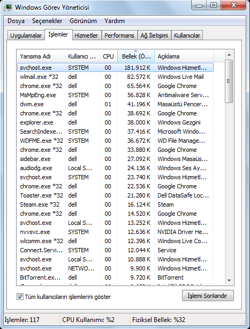The width and height of the screenshot is (250, 329).
Task: Minimize the Task Manager window
Action: click(x=199, y=5)
